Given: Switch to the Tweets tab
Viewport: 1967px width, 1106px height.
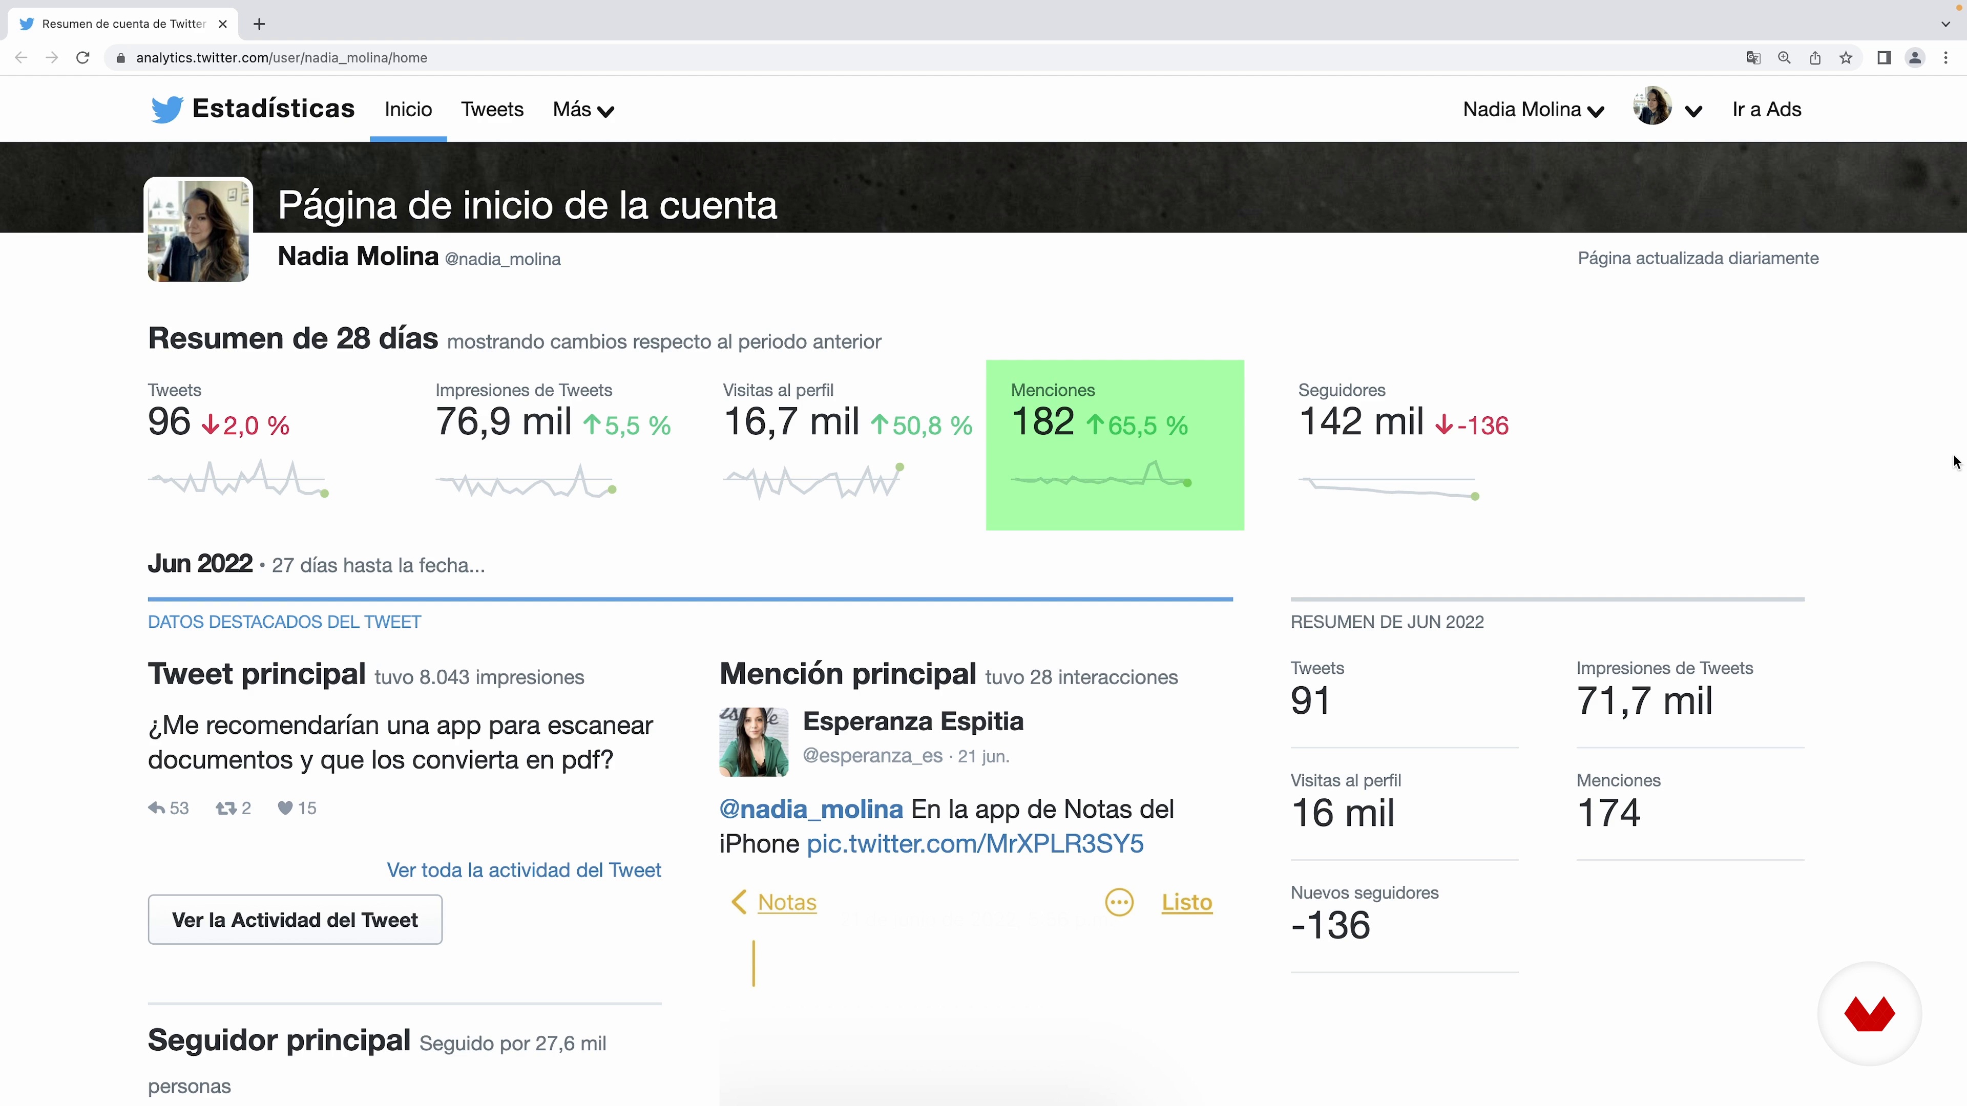Looking at the screenshot, I should coord(492,109).
